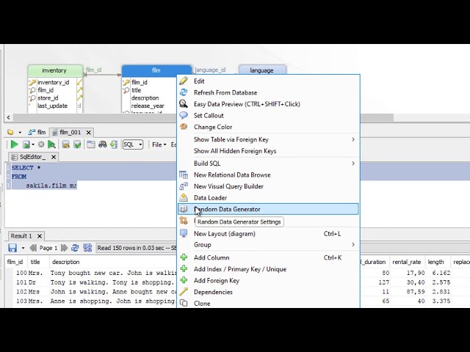Click the refresh results icon
Screen dimensions: 470x352
75,248
